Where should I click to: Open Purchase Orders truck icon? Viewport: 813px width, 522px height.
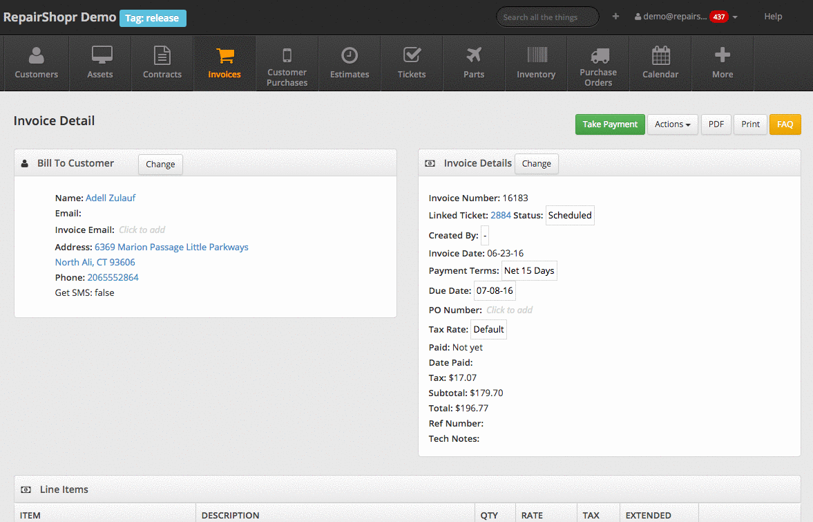598,55
